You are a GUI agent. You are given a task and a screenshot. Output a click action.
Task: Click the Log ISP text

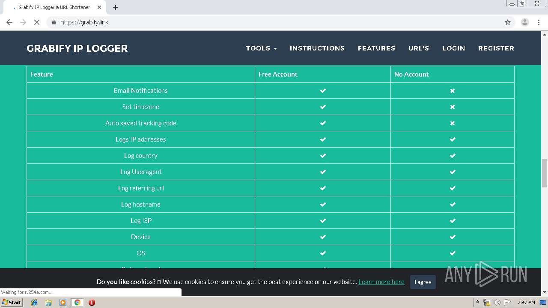[x=141, y=221]
